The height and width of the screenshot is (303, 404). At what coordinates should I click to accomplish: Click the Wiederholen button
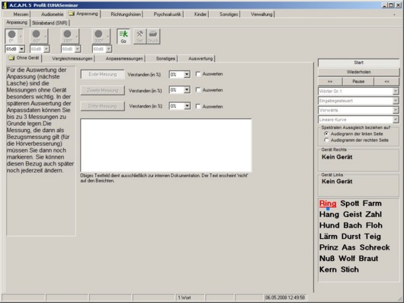click(358, 72)
